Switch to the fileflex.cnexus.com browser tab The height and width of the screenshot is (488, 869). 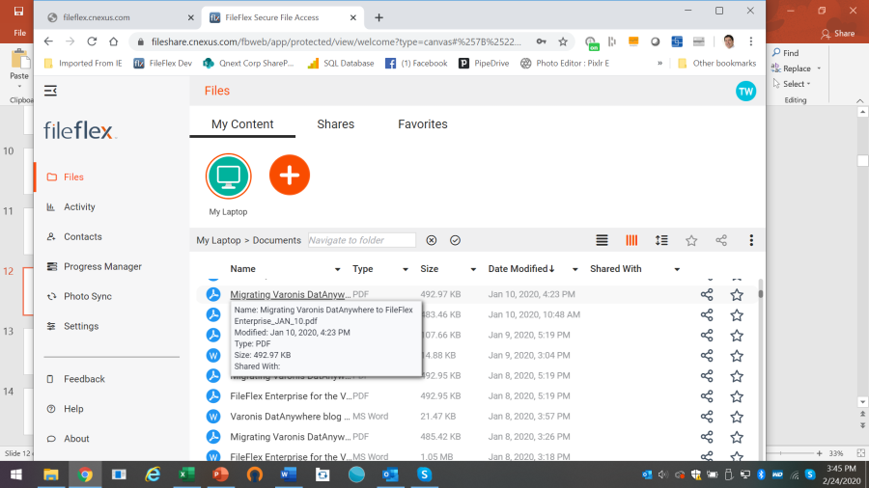tap(119, 17)
